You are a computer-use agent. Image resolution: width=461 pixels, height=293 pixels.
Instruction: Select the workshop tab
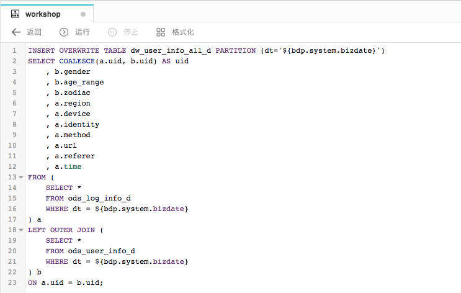(x=47, y=14)
